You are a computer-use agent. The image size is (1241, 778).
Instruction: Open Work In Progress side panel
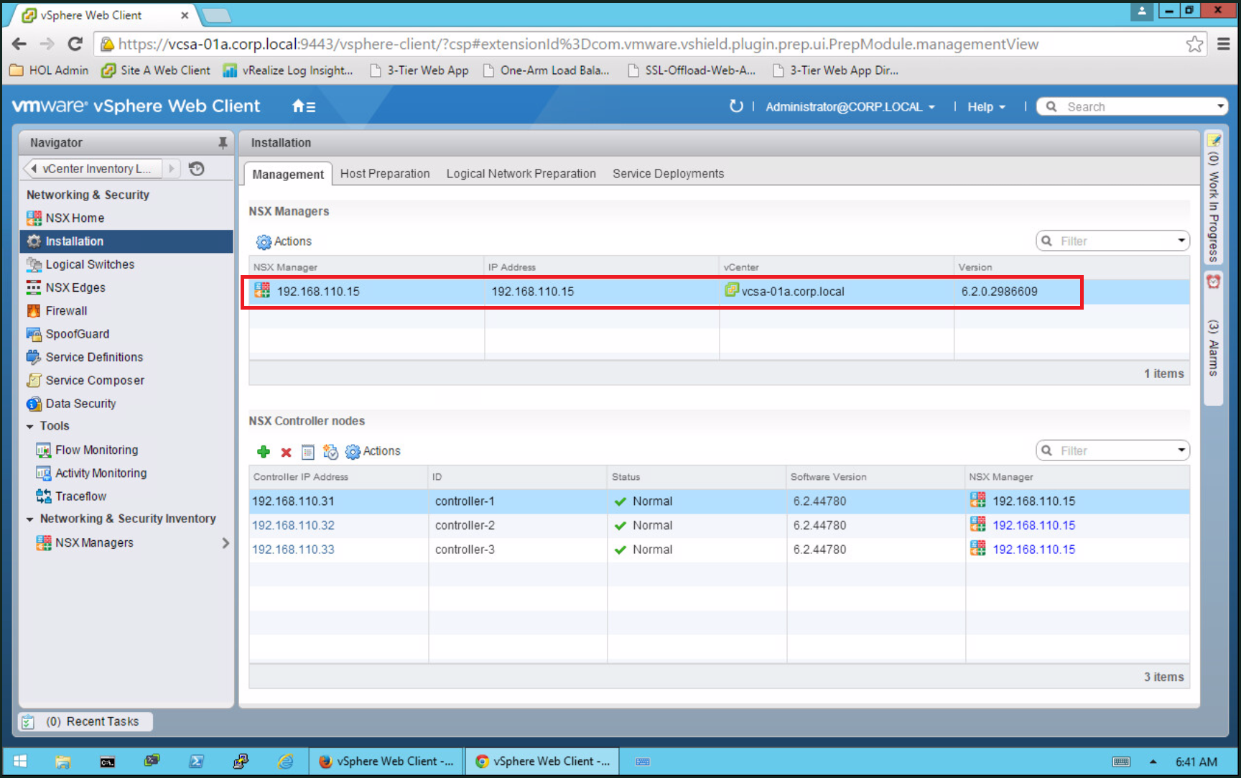pos(1214,198)
